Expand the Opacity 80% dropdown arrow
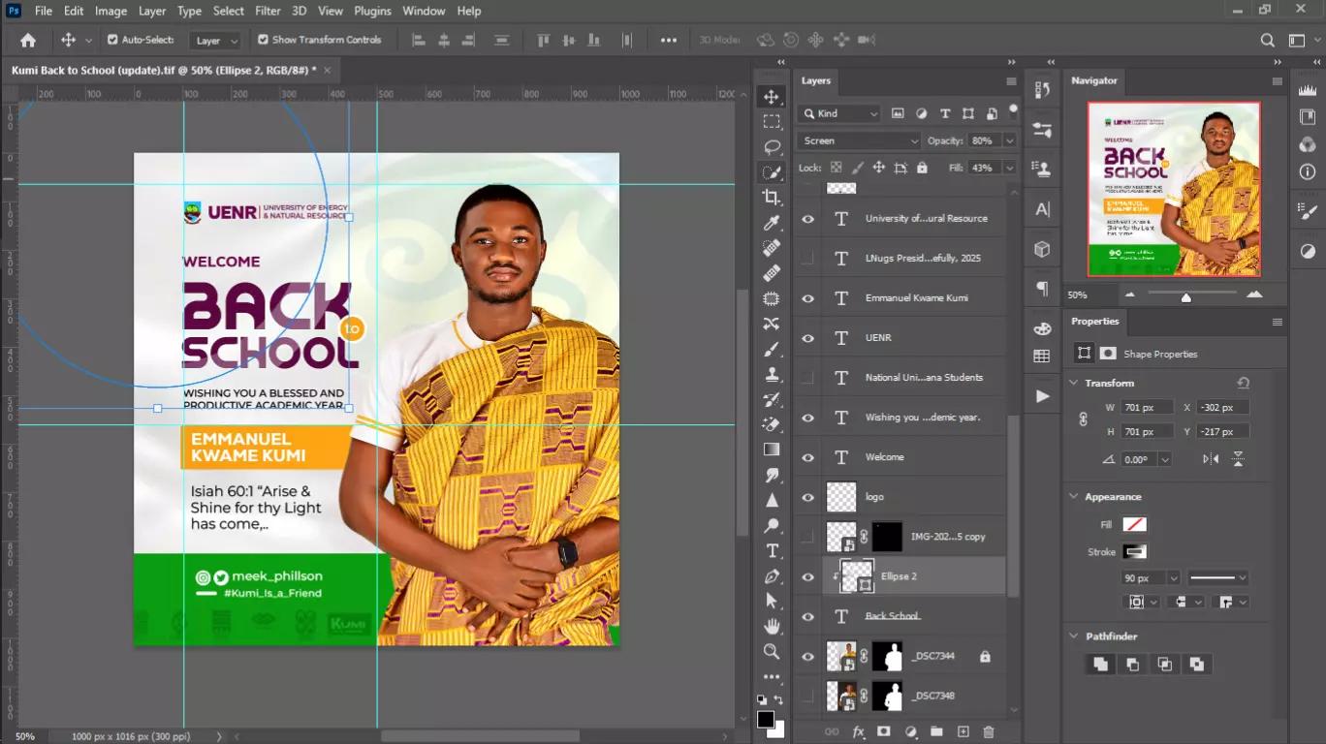This screenshot has height=744, width=1326. [x=1009, y=140]
